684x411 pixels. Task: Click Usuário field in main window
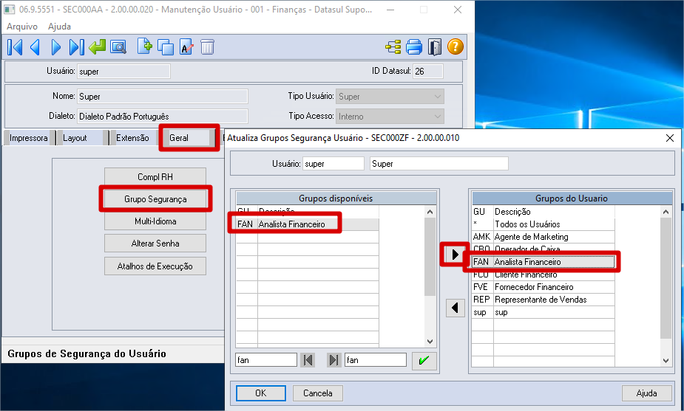point(124,72)
